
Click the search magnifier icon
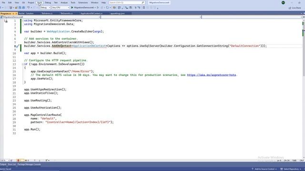pyautogui.click(x=143, y=2)
